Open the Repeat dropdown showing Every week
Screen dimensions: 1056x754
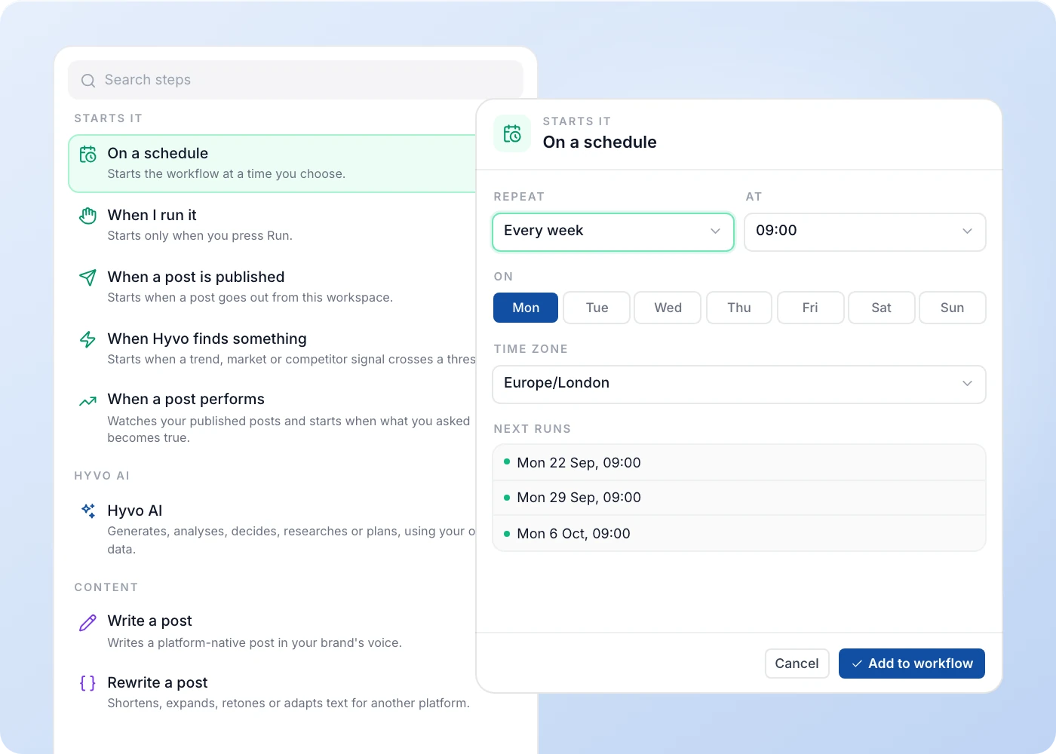pos(613,231)
